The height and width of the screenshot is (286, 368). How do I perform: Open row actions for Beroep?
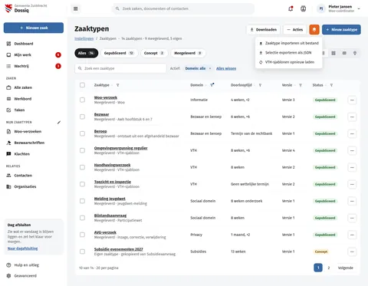point(352,133)
